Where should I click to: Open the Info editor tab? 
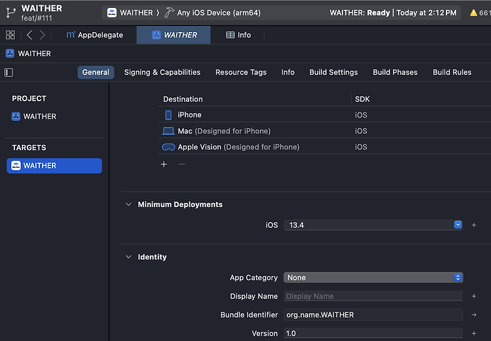[238, 35]
